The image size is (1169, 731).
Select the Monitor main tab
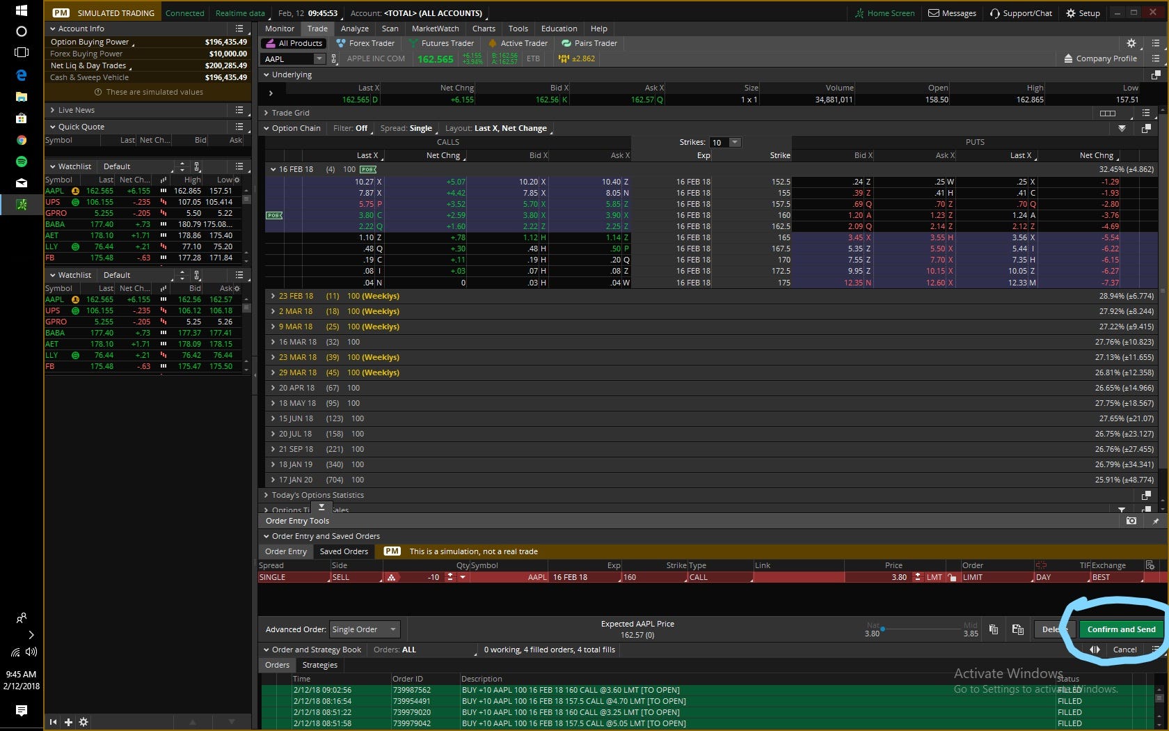[x=280, y=29]
